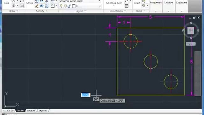Expand the Layers panel
The width and height of the screenshot is (204, 115).
coord(81,11)
